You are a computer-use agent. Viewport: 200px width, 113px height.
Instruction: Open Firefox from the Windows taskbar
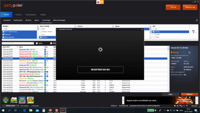[50, 110]
